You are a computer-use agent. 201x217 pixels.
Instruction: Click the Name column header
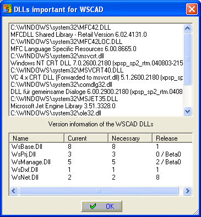37,138
